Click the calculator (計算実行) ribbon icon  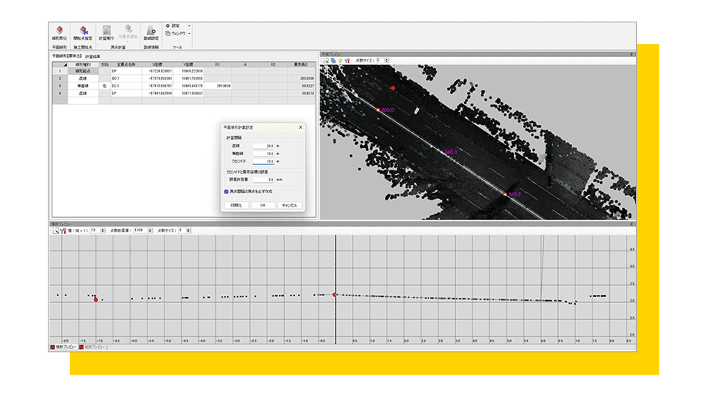pyautogui.click(x=106, y=31)
